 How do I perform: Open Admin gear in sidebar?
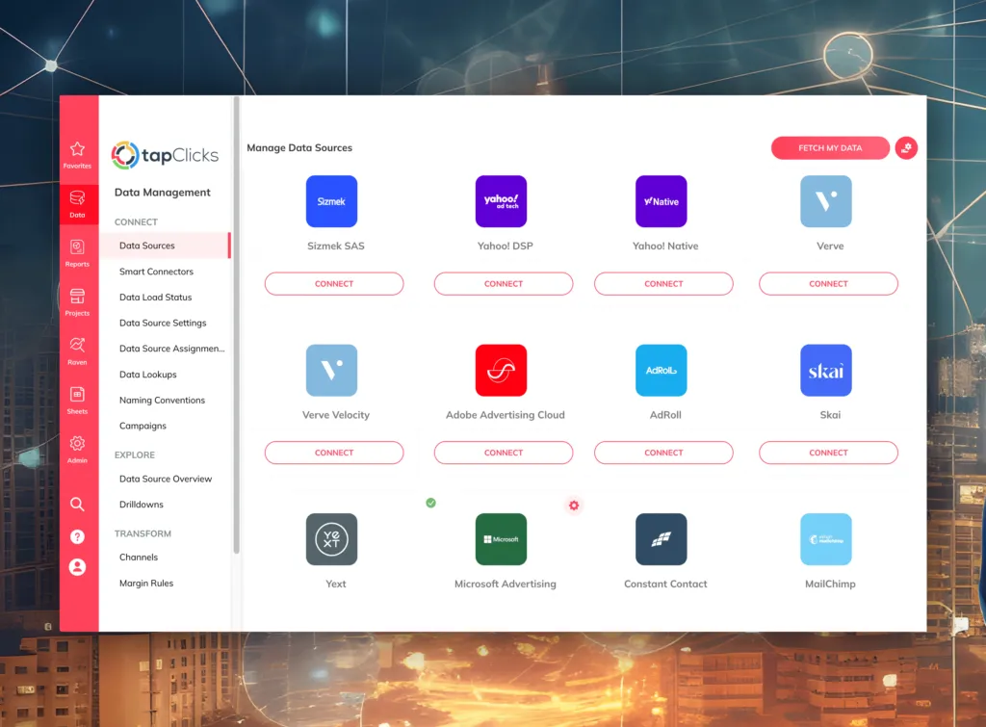click(x=78, y=449)
